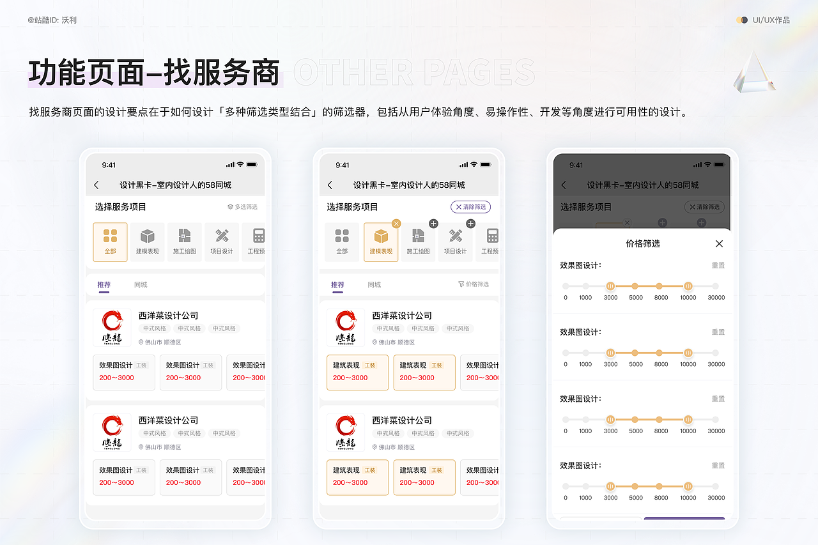Click the 30000 node on the fourth price slider
Image resolution: width=818 pixels, height=545 pixels.
point(715,486)
